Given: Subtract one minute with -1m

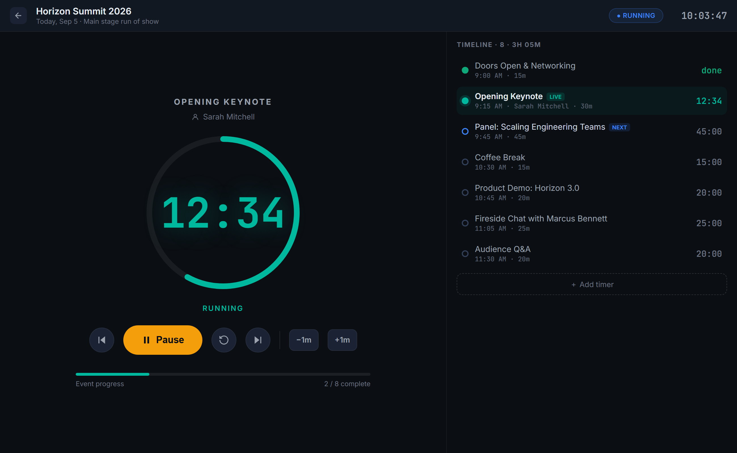Looking at the screenshot, I should coord(304,340).
